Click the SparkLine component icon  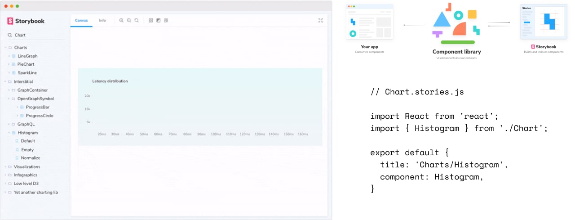coord(13,73)
